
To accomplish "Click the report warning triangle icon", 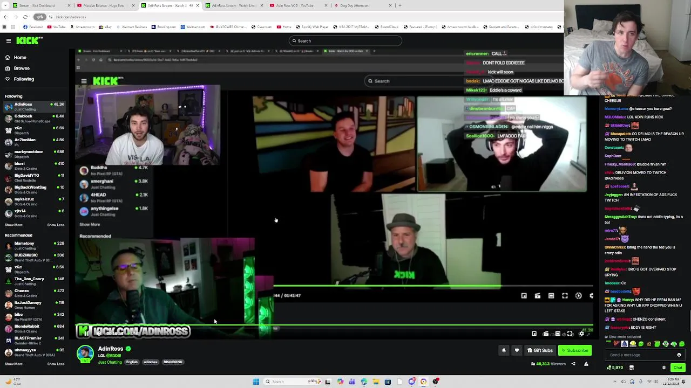I will (x=586, y=364).
